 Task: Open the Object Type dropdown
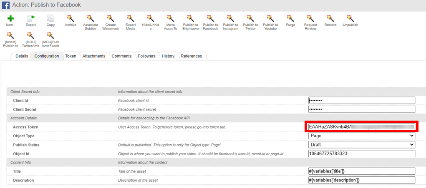pyautogui.click(x=362, y=136)
